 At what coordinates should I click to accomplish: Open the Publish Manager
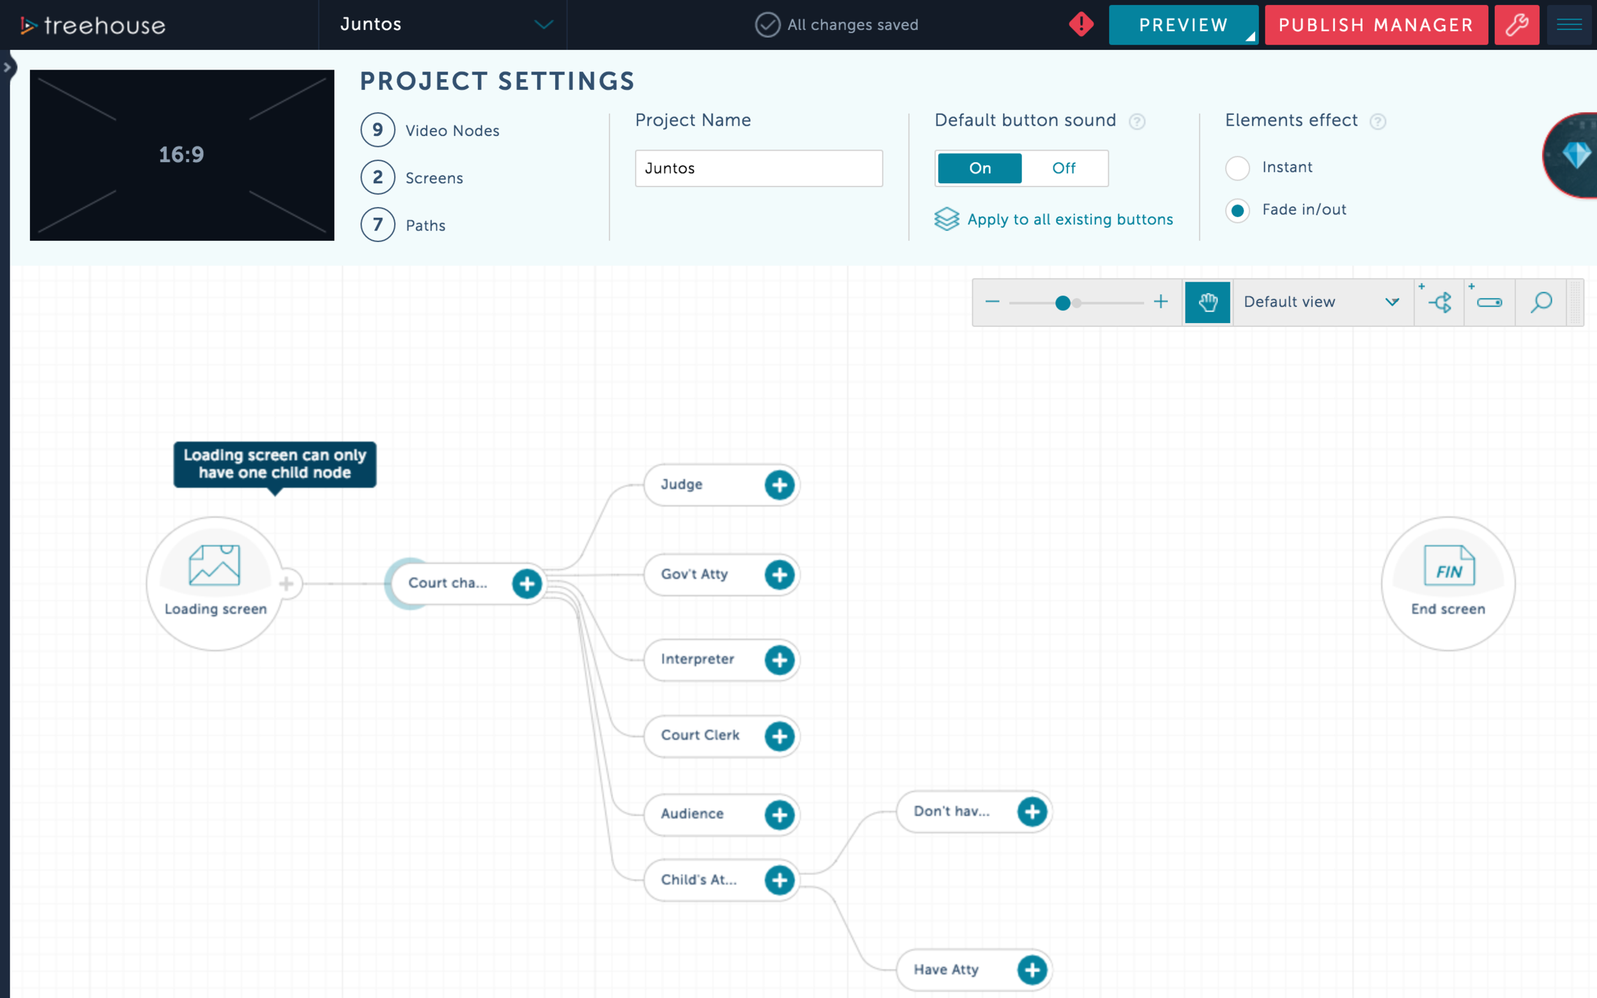click(1376, 25)
